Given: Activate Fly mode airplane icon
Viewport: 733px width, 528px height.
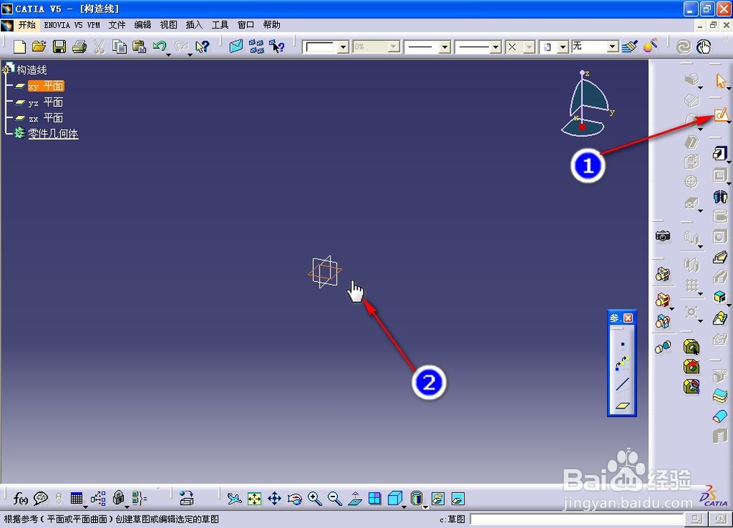Looking at the screenshot, I should coord(235,499).
